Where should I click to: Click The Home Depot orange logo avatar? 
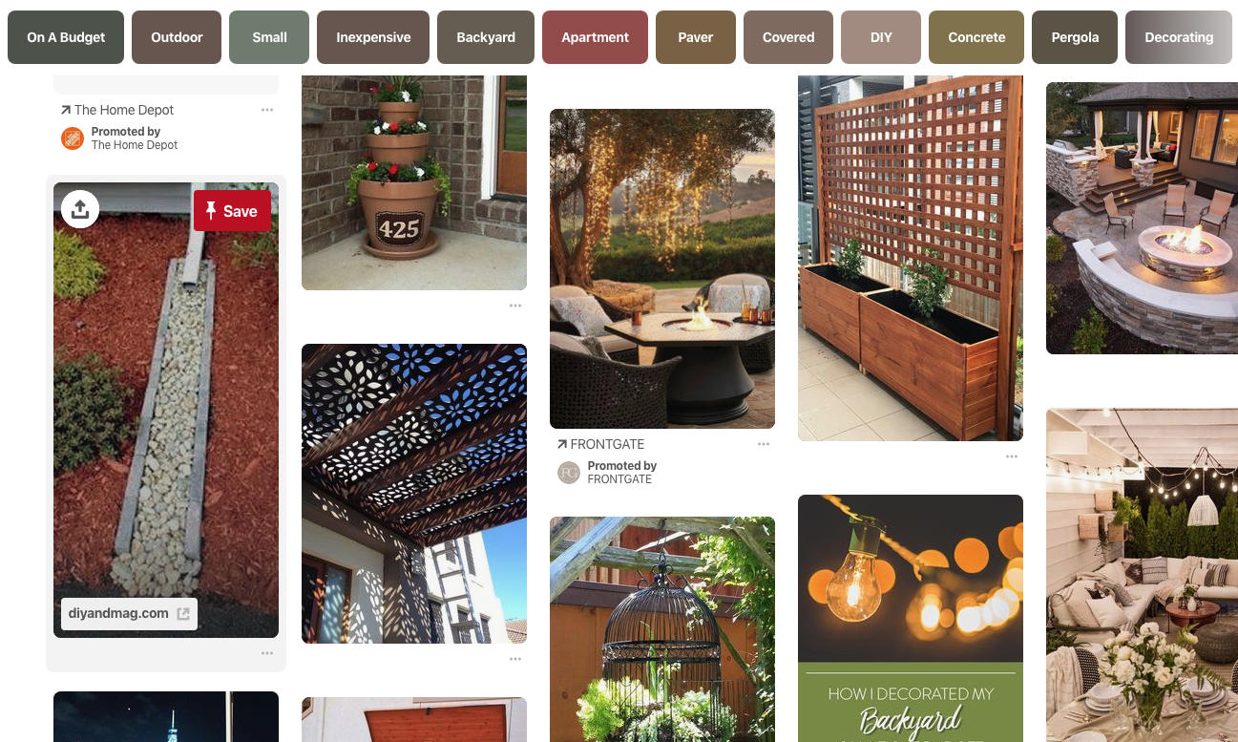[73, 138]
